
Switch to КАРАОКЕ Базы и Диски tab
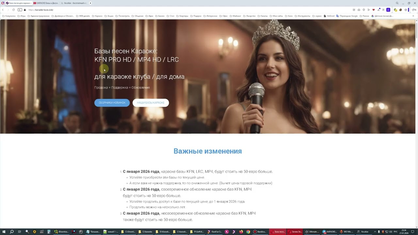click(x=46, y=3)
